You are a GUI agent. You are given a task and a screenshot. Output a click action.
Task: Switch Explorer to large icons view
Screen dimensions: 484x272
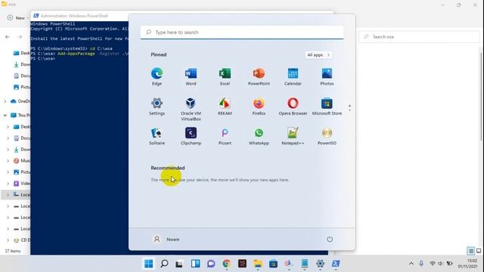(479, 251)
